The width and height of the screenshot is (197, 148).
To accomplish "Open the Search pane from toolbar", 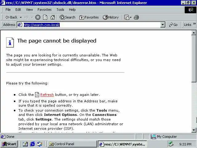I will coord(67,17).
